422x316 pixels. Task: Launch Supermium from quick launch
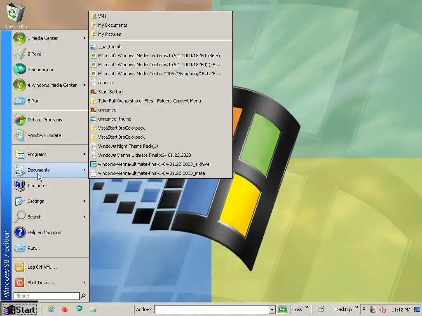[79, 309]
